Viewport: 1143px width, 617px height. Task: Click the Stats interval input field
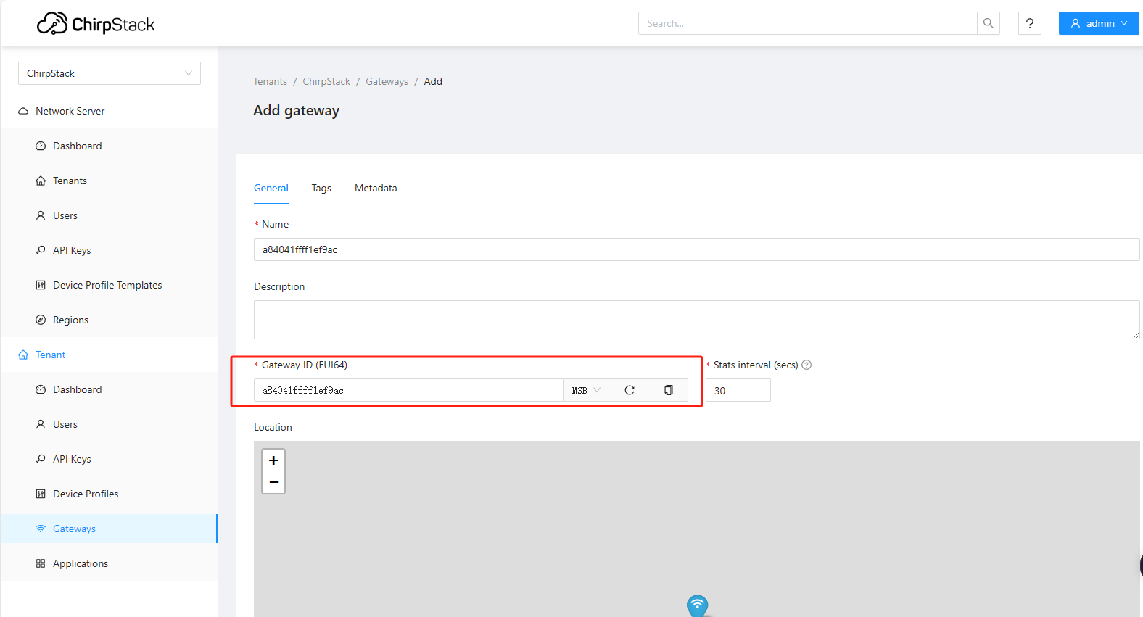tap(738, 390)
